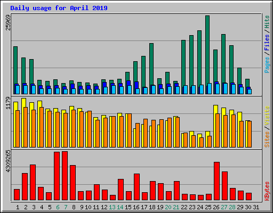Click the orange sites bar for day 4
Screen dimensions: 273x213
click(x=42, y=127)
